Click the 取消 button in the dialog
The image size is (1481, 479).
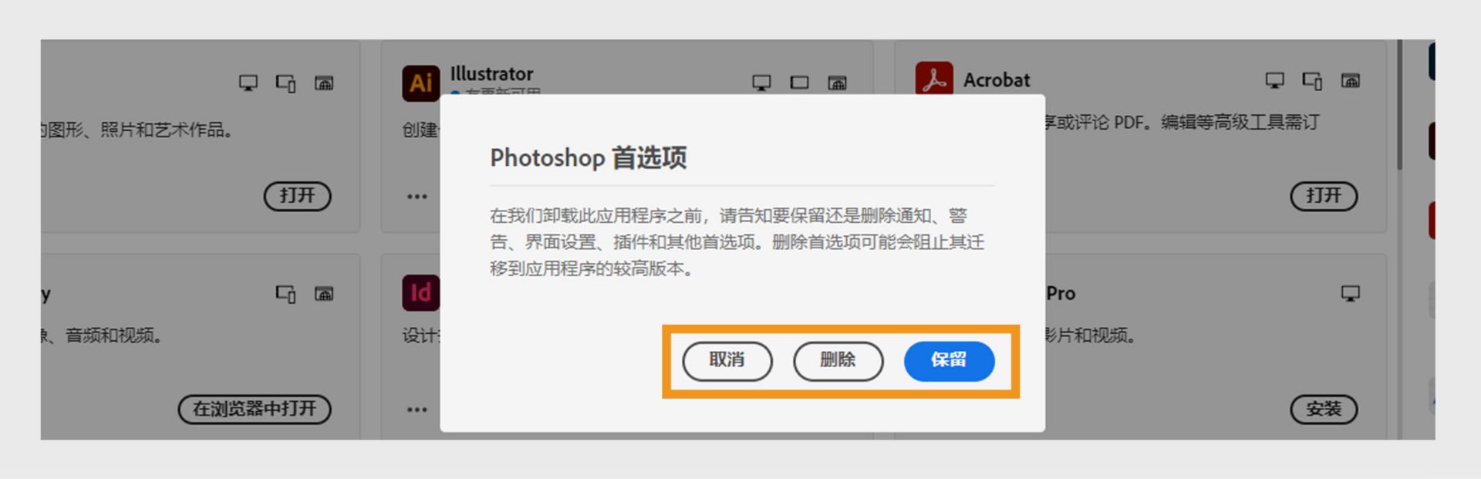(x=727, y=361)
